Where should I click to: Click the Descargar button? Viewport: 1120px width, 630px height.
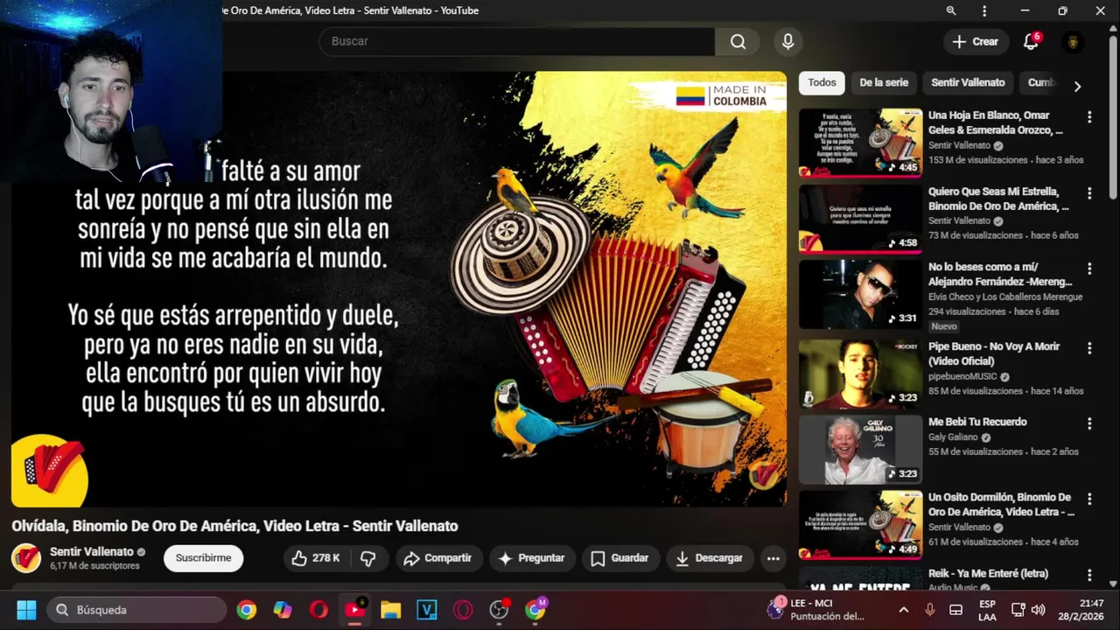(709, 558)
